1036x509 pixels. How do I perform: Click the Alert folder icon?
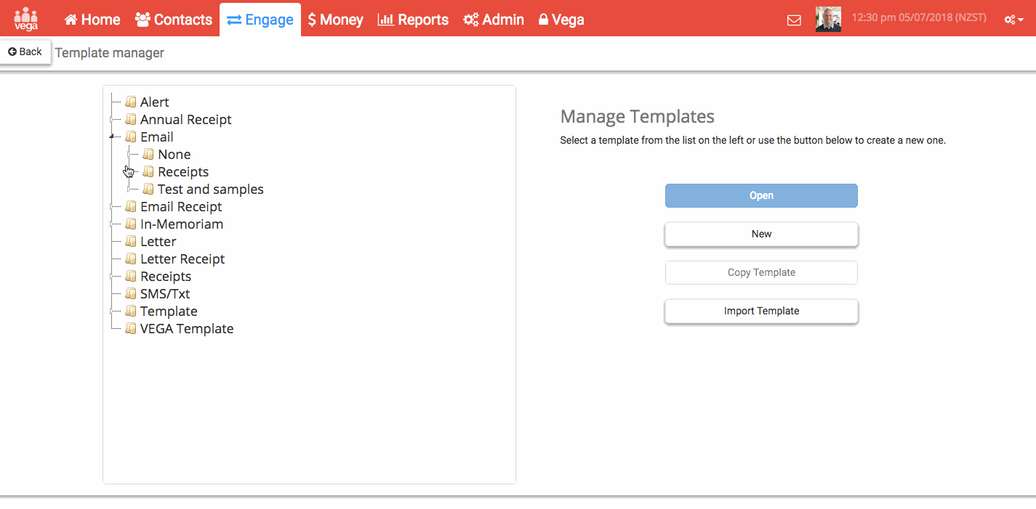coord(131,102)
